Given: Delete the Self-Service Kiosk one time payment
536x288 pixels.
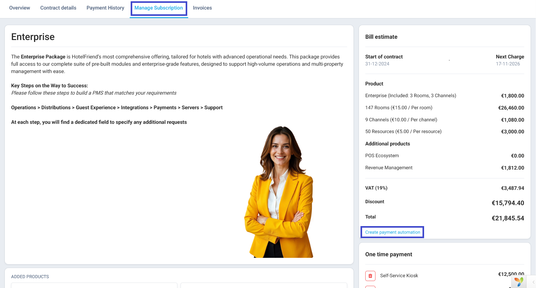Looking at the screenshot, I should tap(370, 276).
